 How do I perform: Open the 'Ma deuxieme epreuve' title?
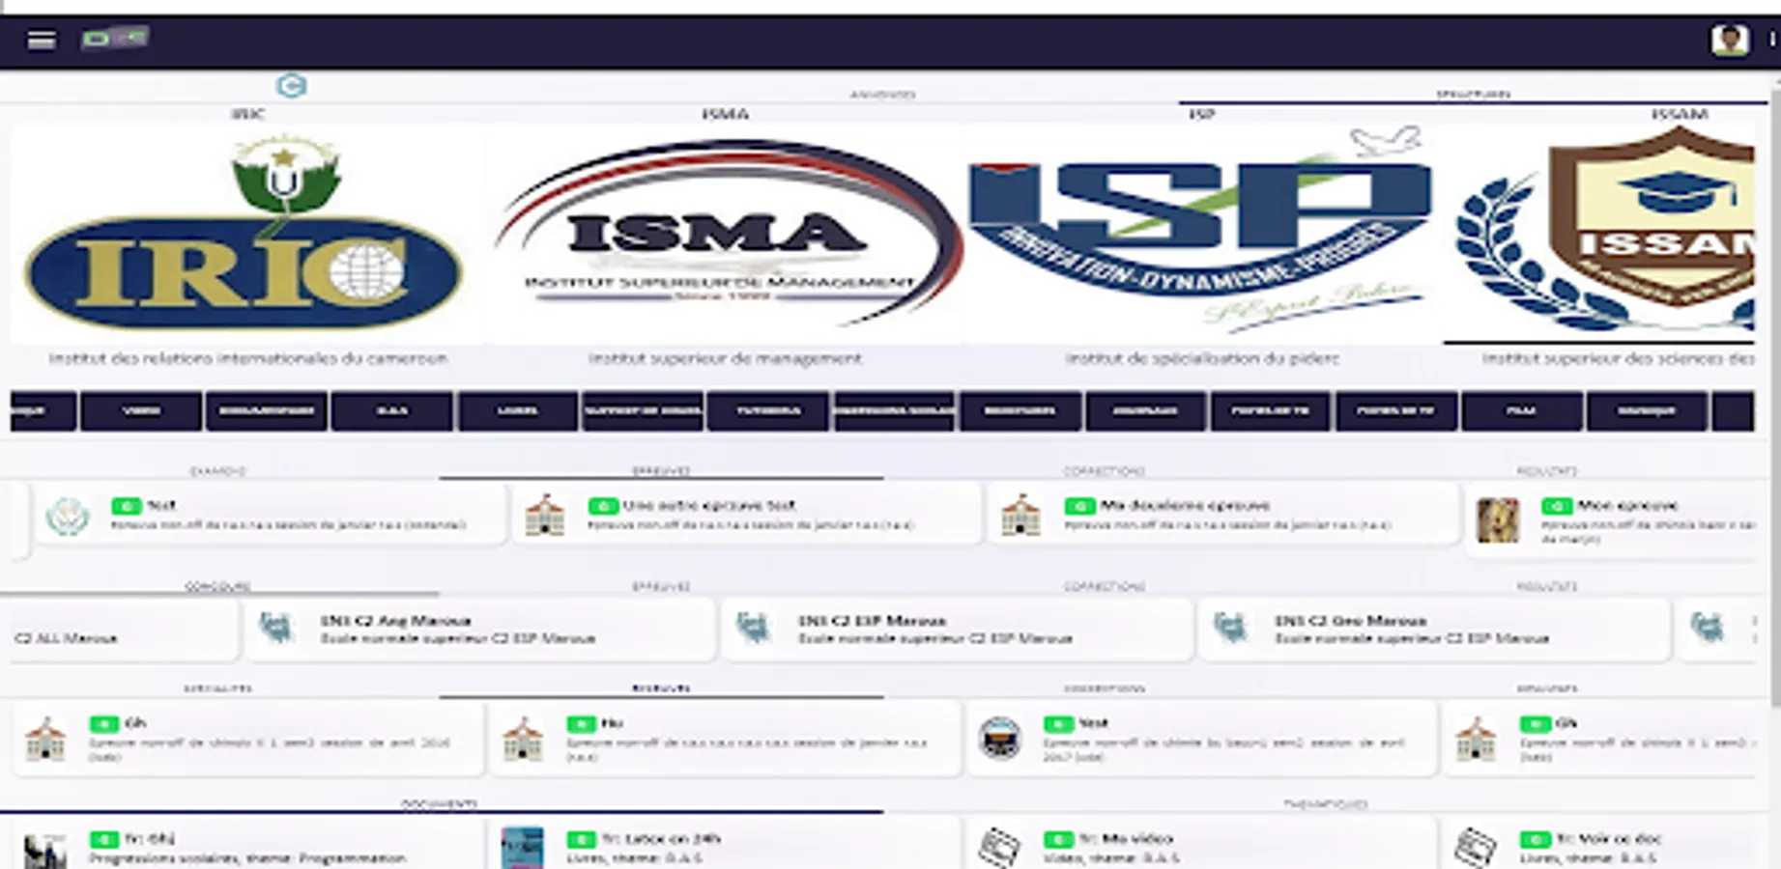pyautogui.click(x=1184, y=505)
